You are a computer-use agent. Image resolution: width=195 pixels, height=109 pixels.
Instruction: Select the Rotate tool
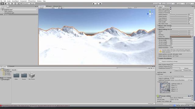coord(9,4)
